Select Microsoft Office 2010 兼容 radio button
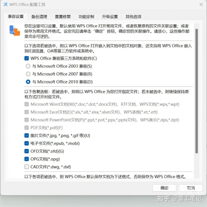Viewport: 207px width, 207px height. click(28, 82)
